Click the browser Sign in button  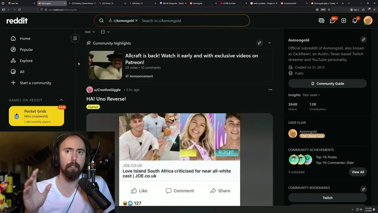pos(355,9)
